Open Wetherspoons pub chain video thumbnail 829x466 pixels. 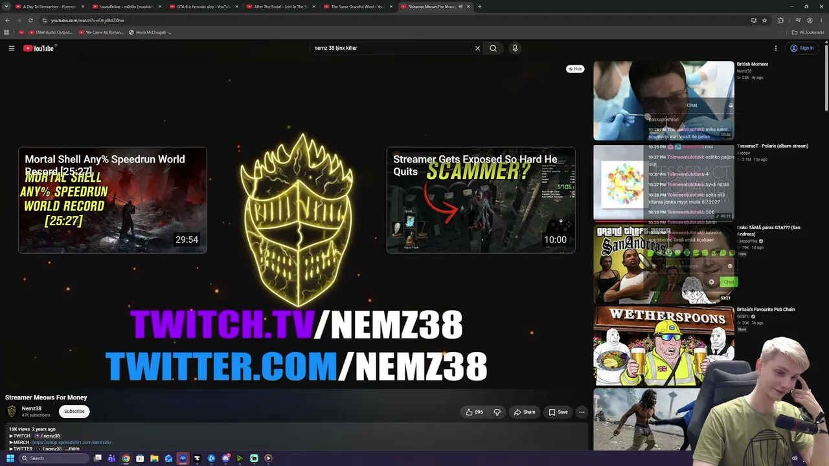coord(664,346)
